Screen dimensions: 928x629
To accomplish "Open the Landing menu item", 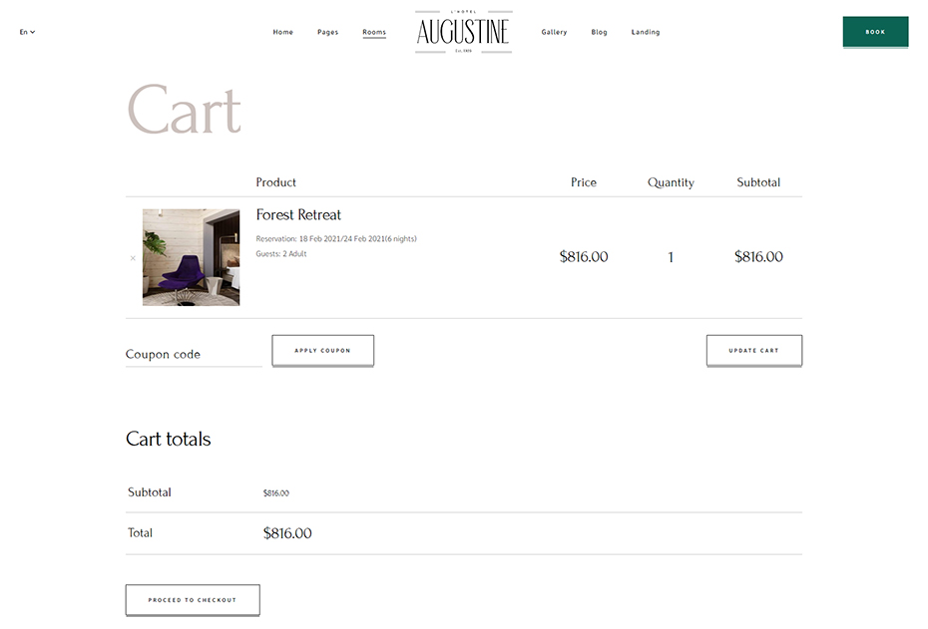I will click(x=646, y=32).
